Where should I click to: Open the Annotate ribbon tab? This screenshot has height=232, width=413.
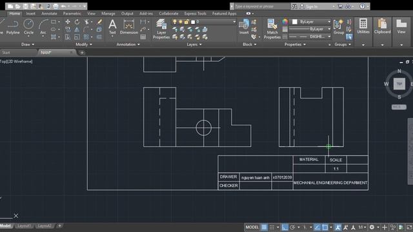(49, 14)
